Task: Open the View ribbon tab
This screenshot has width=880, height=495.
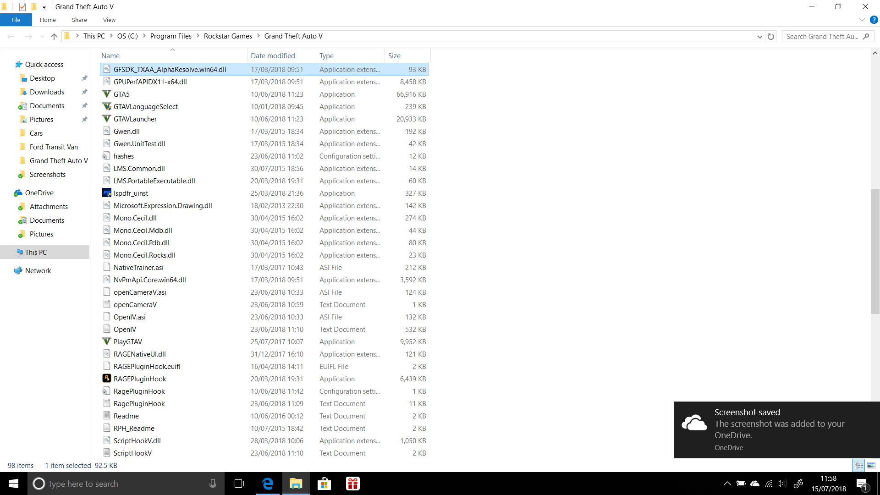Action: pos(109,20)
